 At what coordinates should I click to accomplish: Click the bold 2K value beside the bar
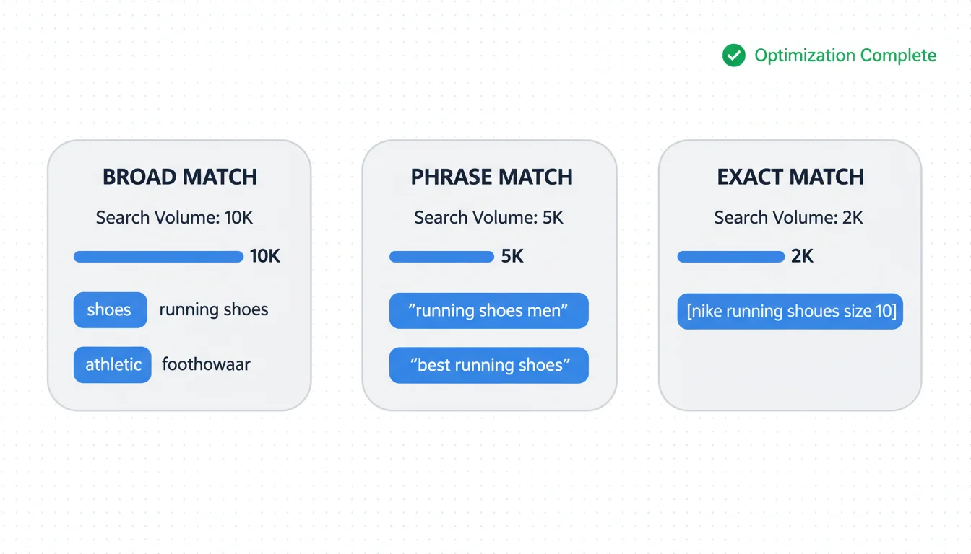pos(802,257)
